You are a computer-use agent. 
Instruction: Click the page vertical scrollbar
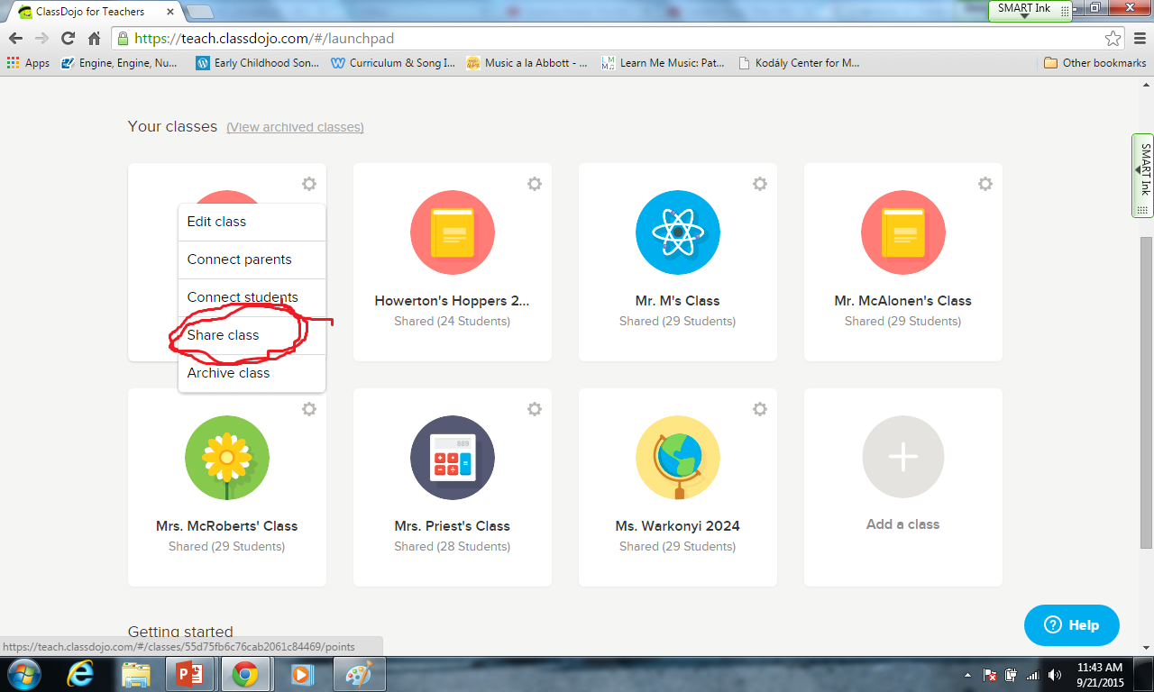pyautogui.click(x=1147, y=391)
